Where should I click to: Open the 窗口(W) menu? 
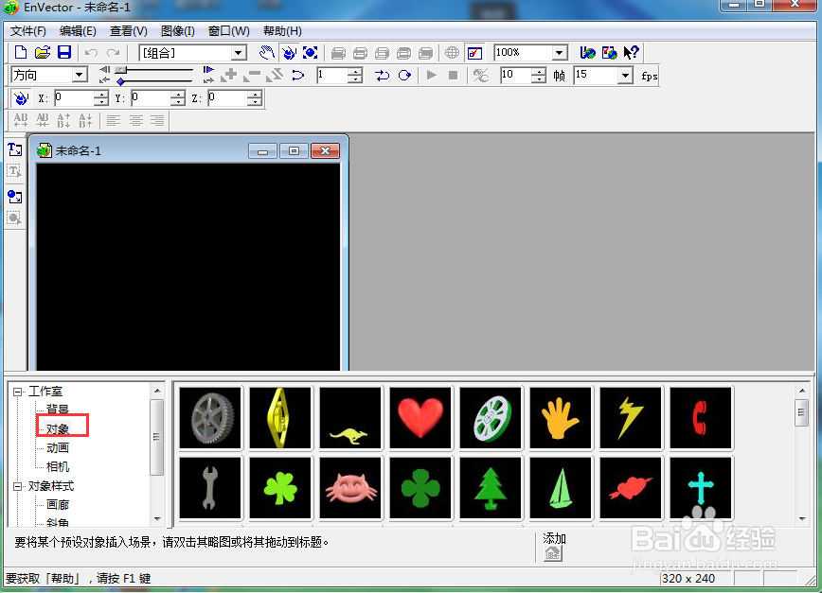coord(228,31)
